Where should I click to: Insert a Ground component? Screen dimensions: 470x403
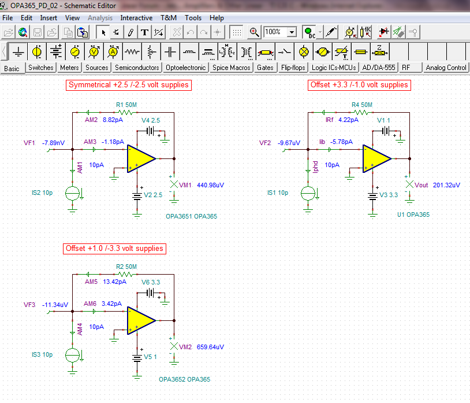pos(18,52)
